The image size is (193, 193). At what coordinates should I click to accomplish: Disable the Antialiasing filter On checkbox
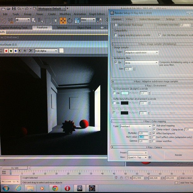(x=116, y=62)
